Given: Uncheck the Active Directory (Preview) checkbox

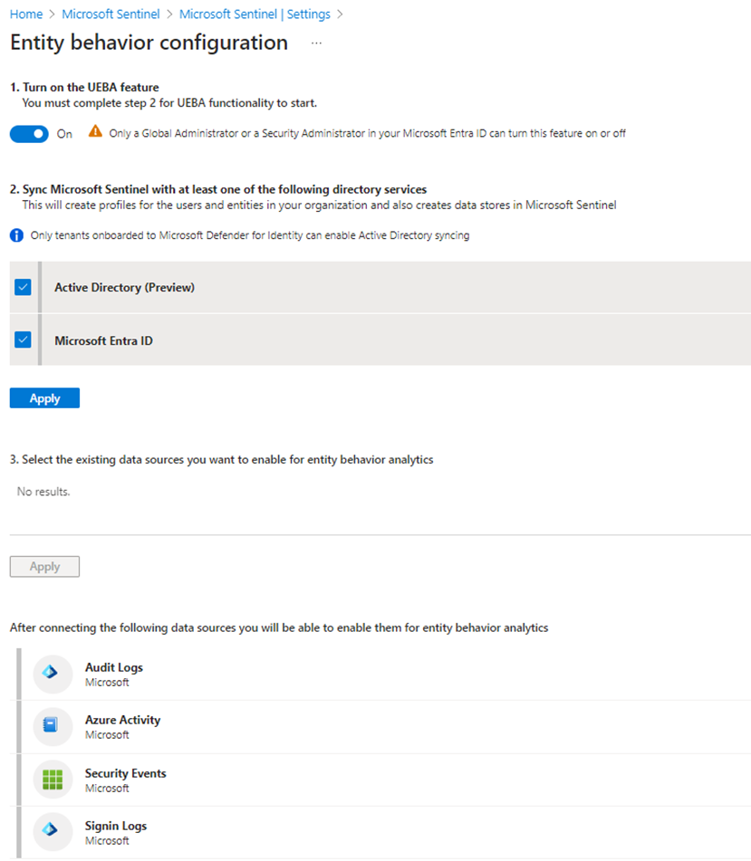Looking at the screenshot, I should (23, 287).
